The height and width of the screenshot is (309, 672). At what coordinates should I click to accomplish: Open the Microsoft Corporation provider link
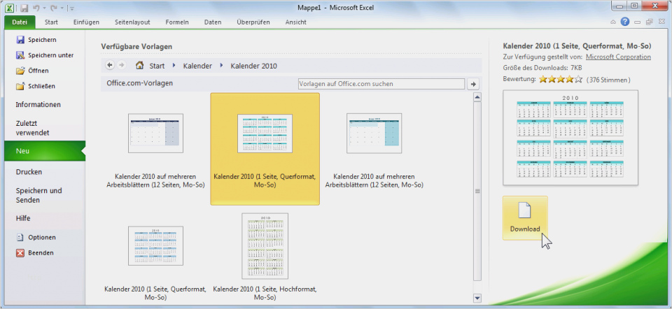click(x=618, y=57)
